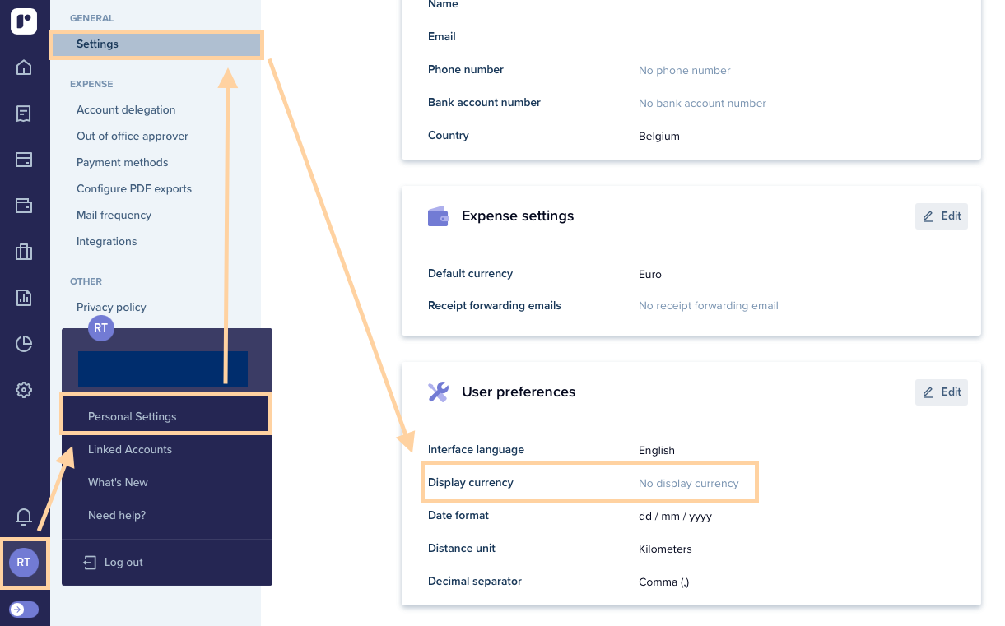Click the Rydoo logo icon
The width and height of the screenshot is (1005, 626).
click(24, 21)
